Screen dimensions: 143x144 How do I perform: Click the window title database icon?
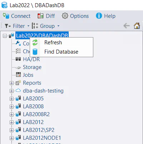(4, 5)
